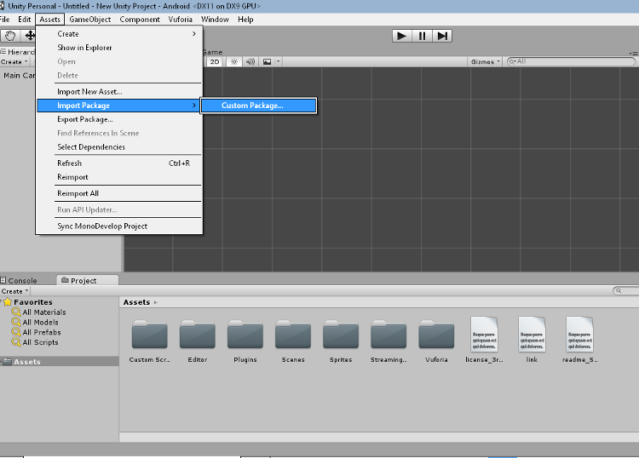Open the Vuforia menu

click(x=181, y=20)
